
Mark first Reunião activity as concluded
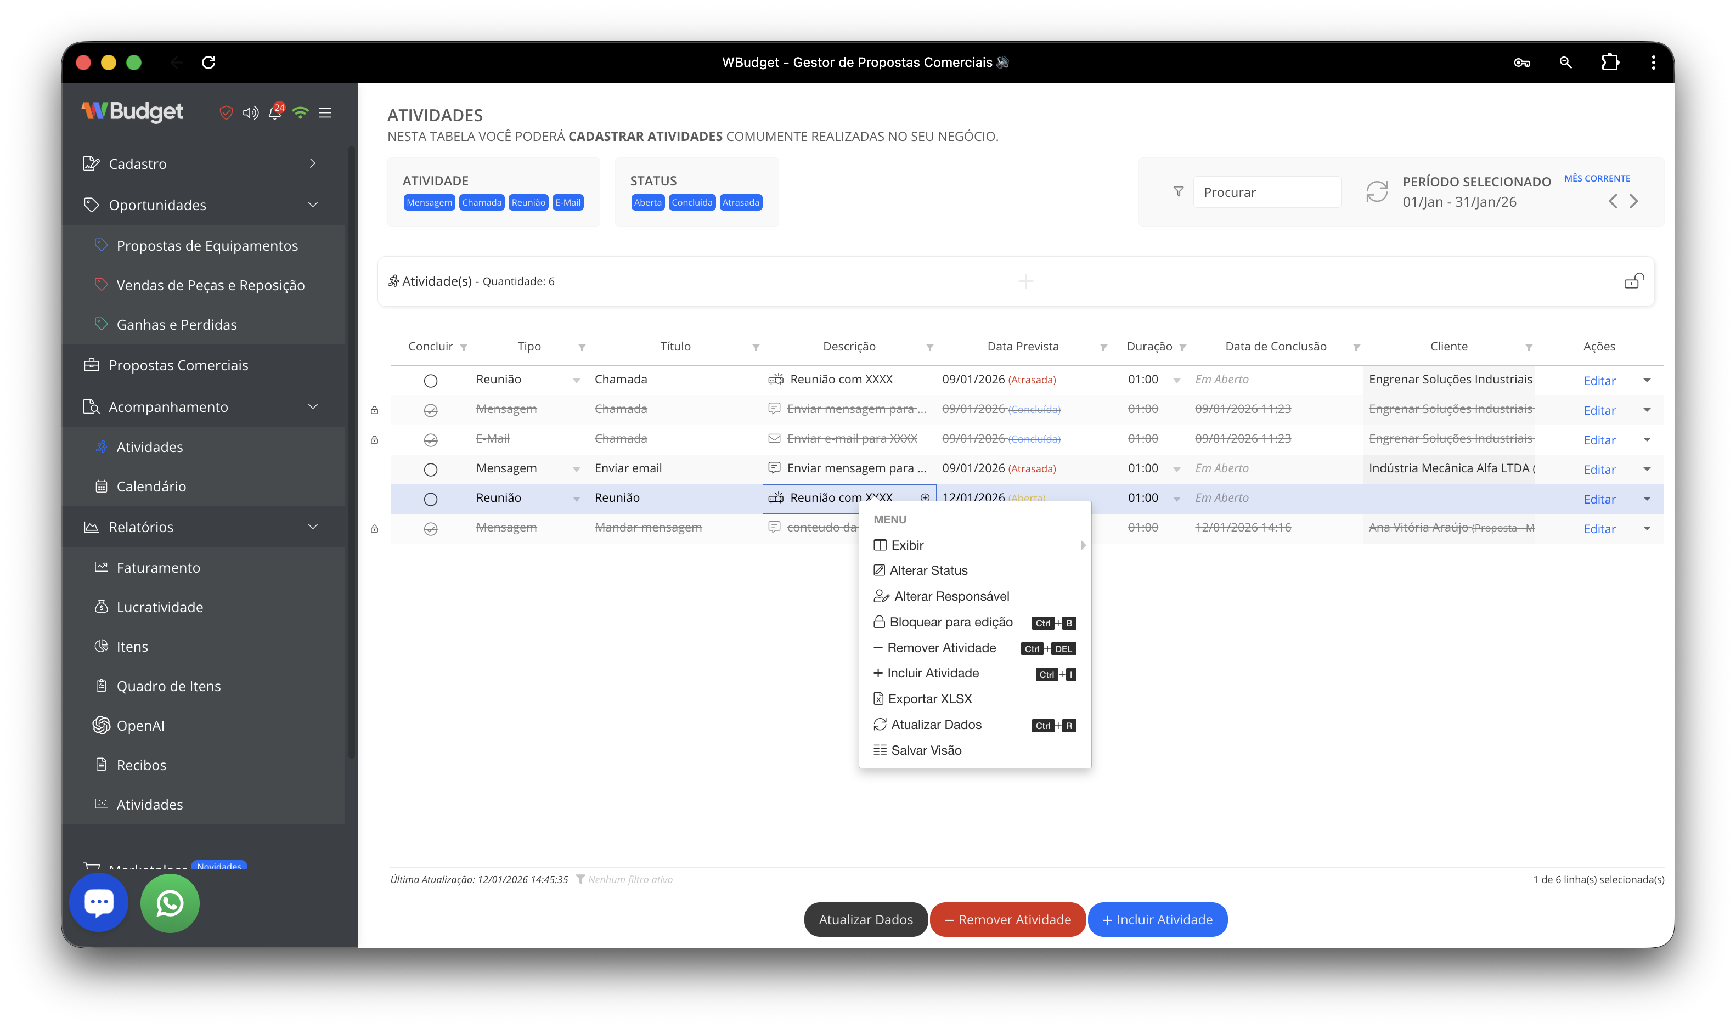[430, 381]
